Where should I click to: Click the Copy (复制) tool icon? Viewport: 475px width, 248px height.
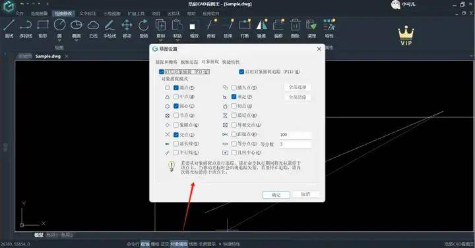click(x=160, y=25)
